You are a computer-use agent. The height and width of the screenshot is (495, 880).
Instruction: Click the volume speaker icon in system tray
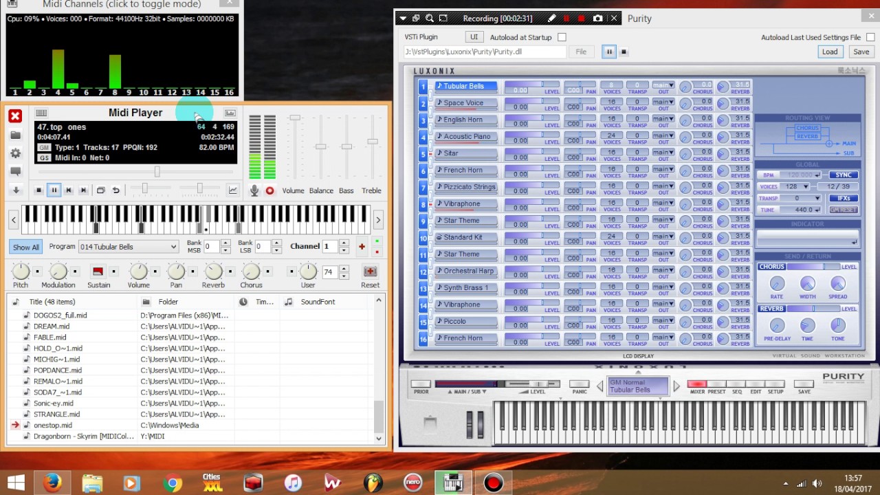point(817,483)
